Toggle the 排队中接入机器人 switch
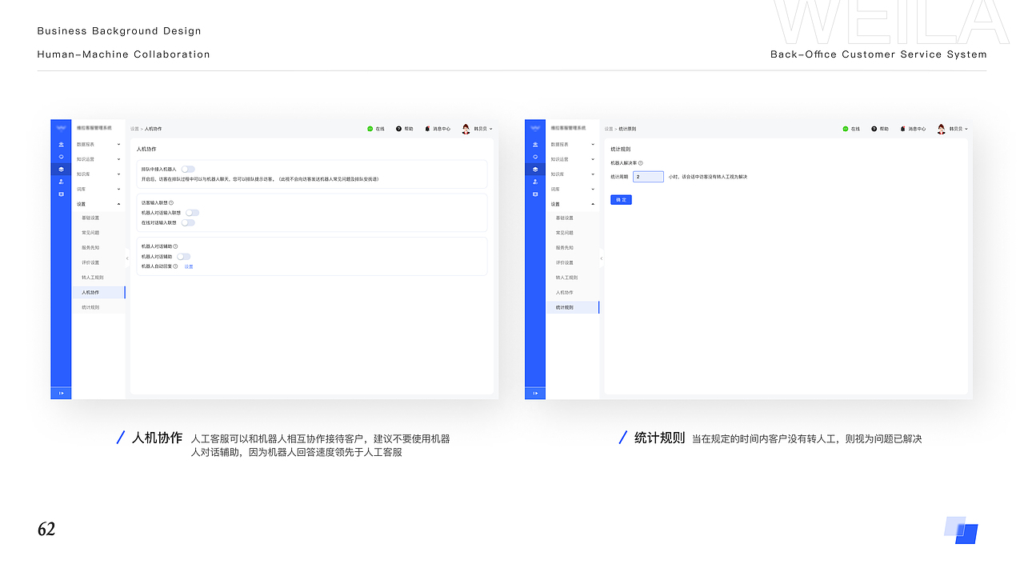Image resolution: width=1024 pixels, height=576 pixels. click(188, 170)
